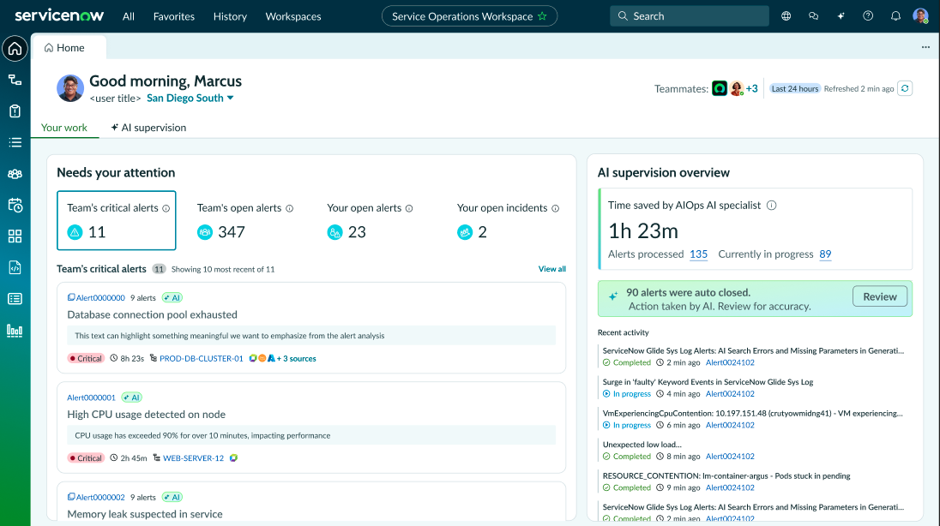
Task: Open the chat conversations icon in header
Action: point(814,16)
